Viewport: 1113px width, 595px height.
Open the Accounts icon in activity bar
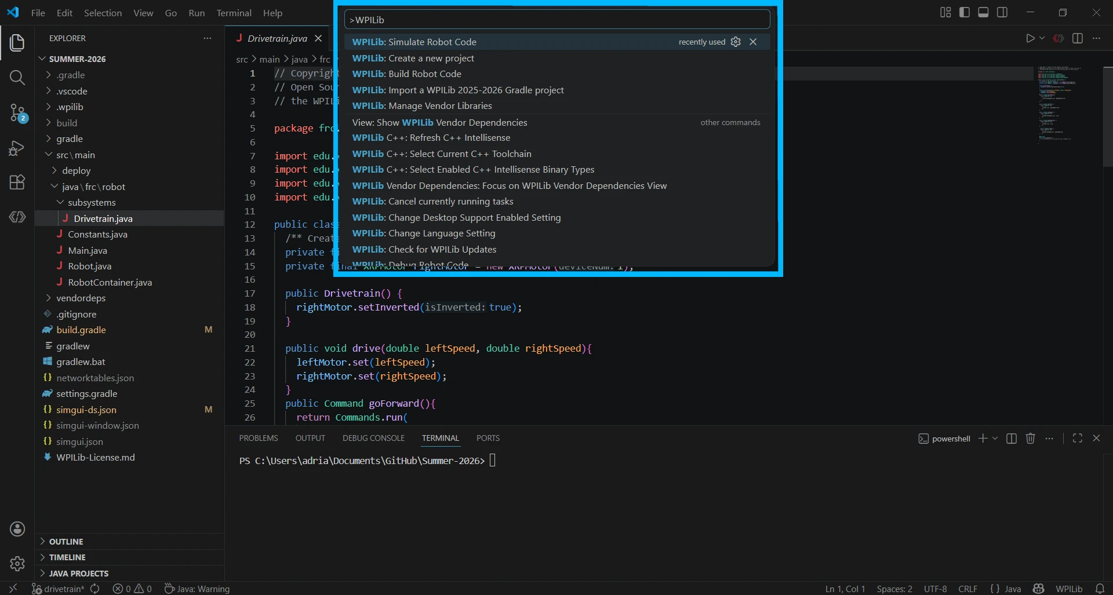pyautogui.click(x=17, y=528)
